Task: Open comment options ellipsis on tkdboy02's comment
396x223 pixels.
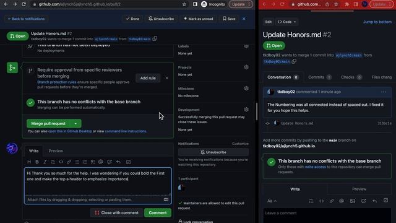Action: click(x=384, y=92)
